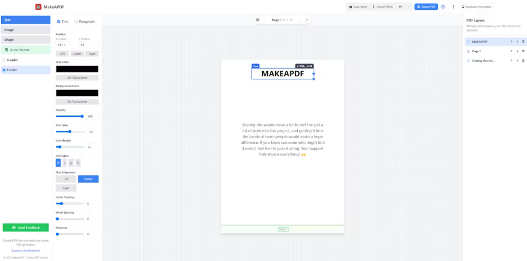Click drag handle icon of Page 1 layer
527x261 pixels.
(x=468, y=51)
